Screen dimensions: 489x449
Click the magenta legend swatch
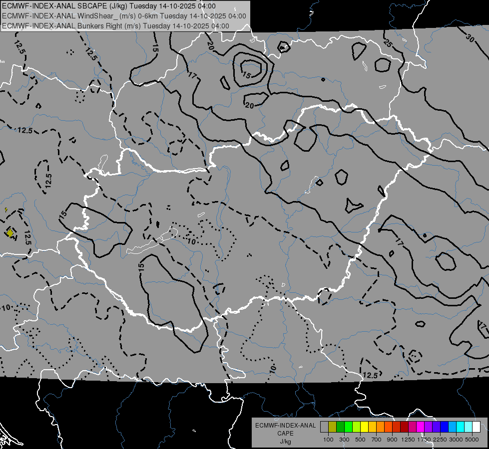[x=421, y=427]
